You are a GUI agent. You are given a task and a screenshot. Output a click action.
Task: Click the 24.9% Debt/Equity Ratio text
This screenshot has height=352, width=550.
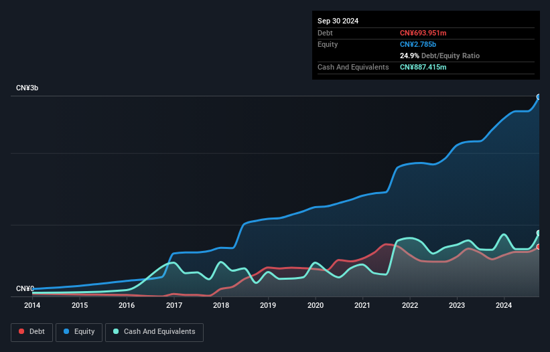pos(439,56)
